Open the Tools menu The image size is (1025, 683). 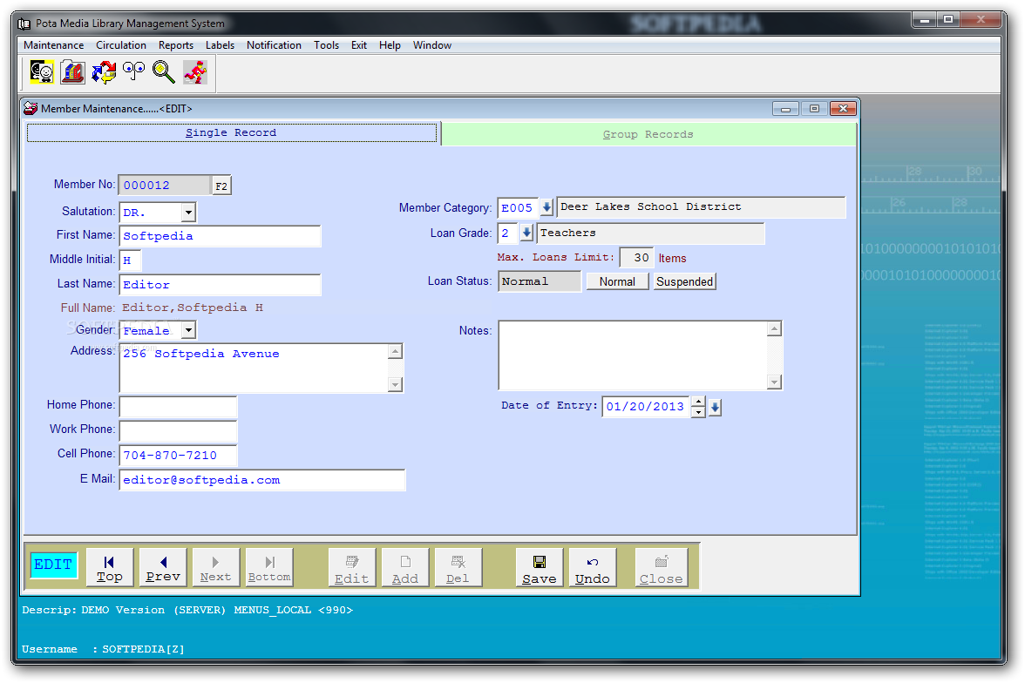coord(326,45)
